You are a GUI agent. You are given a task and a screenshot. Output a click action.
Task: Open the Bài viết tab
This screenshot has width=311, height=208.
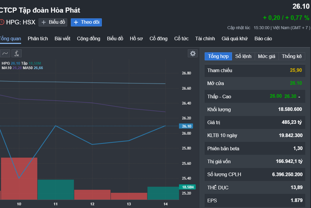click(x=62, y=39)
